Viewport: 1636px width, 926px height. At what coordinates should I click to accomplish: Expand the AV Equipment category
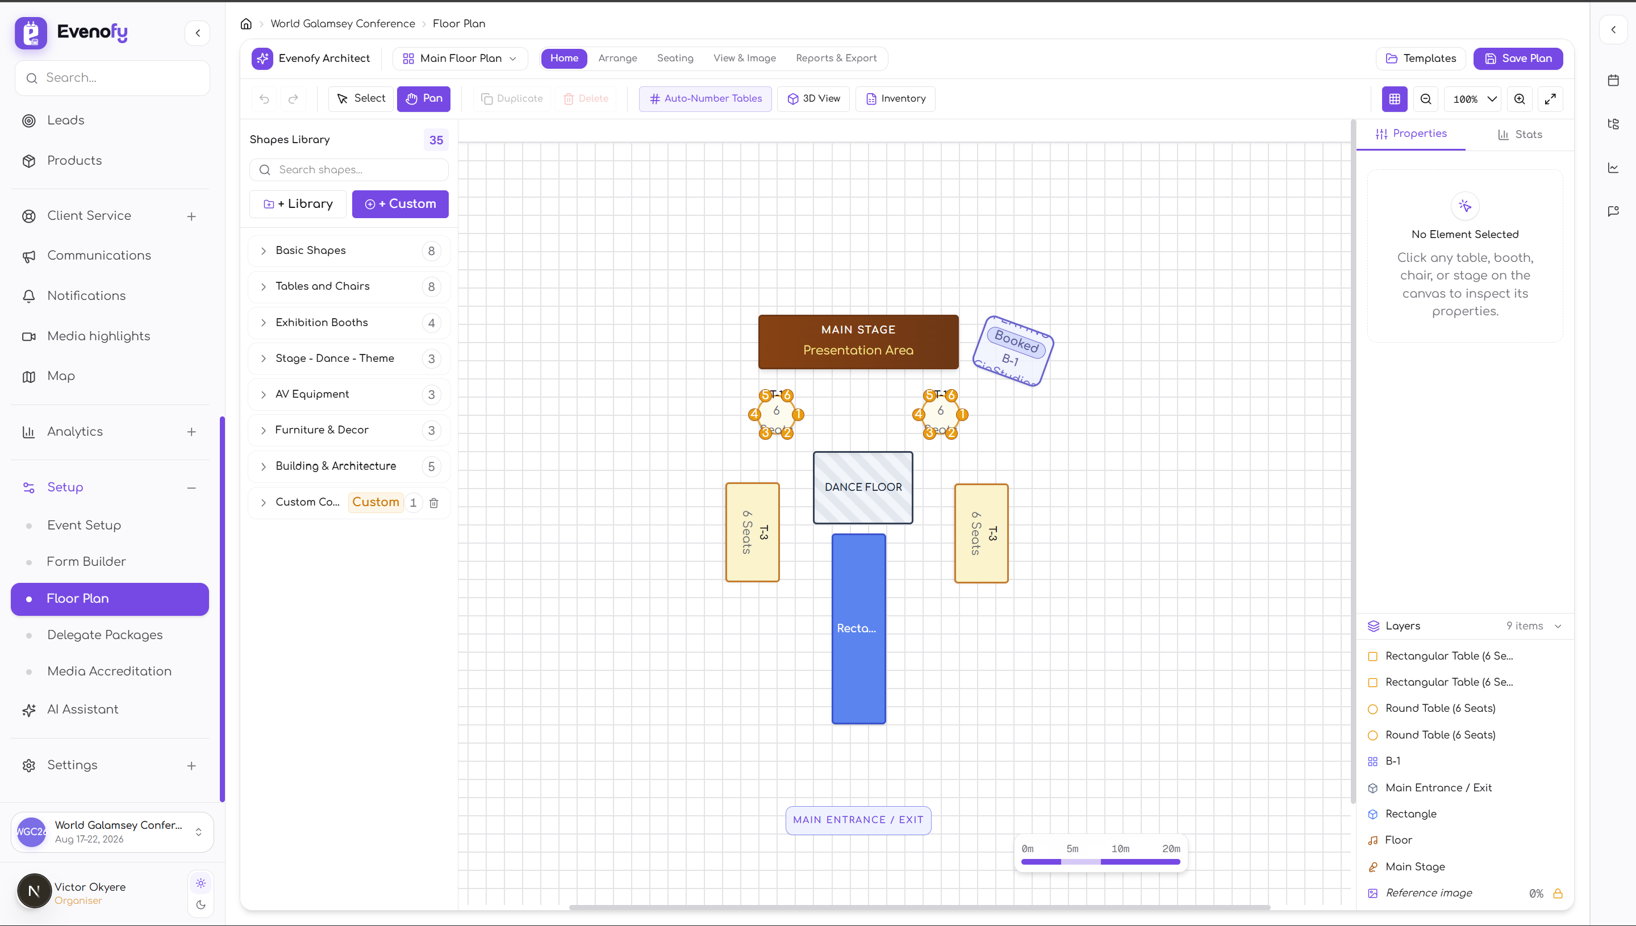coord(349,394)
